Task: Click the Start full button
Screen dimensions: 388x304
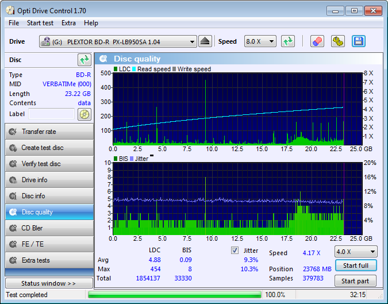Action: [356, 265]
